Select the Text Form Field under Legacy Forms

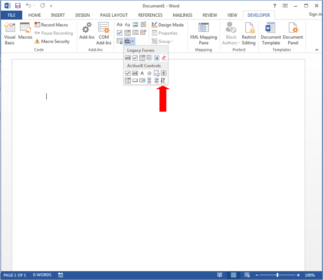128,58
